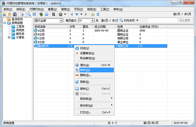Open the 工具(T) menu
This screenshot has width=196, height=127.
click(105, 9)
